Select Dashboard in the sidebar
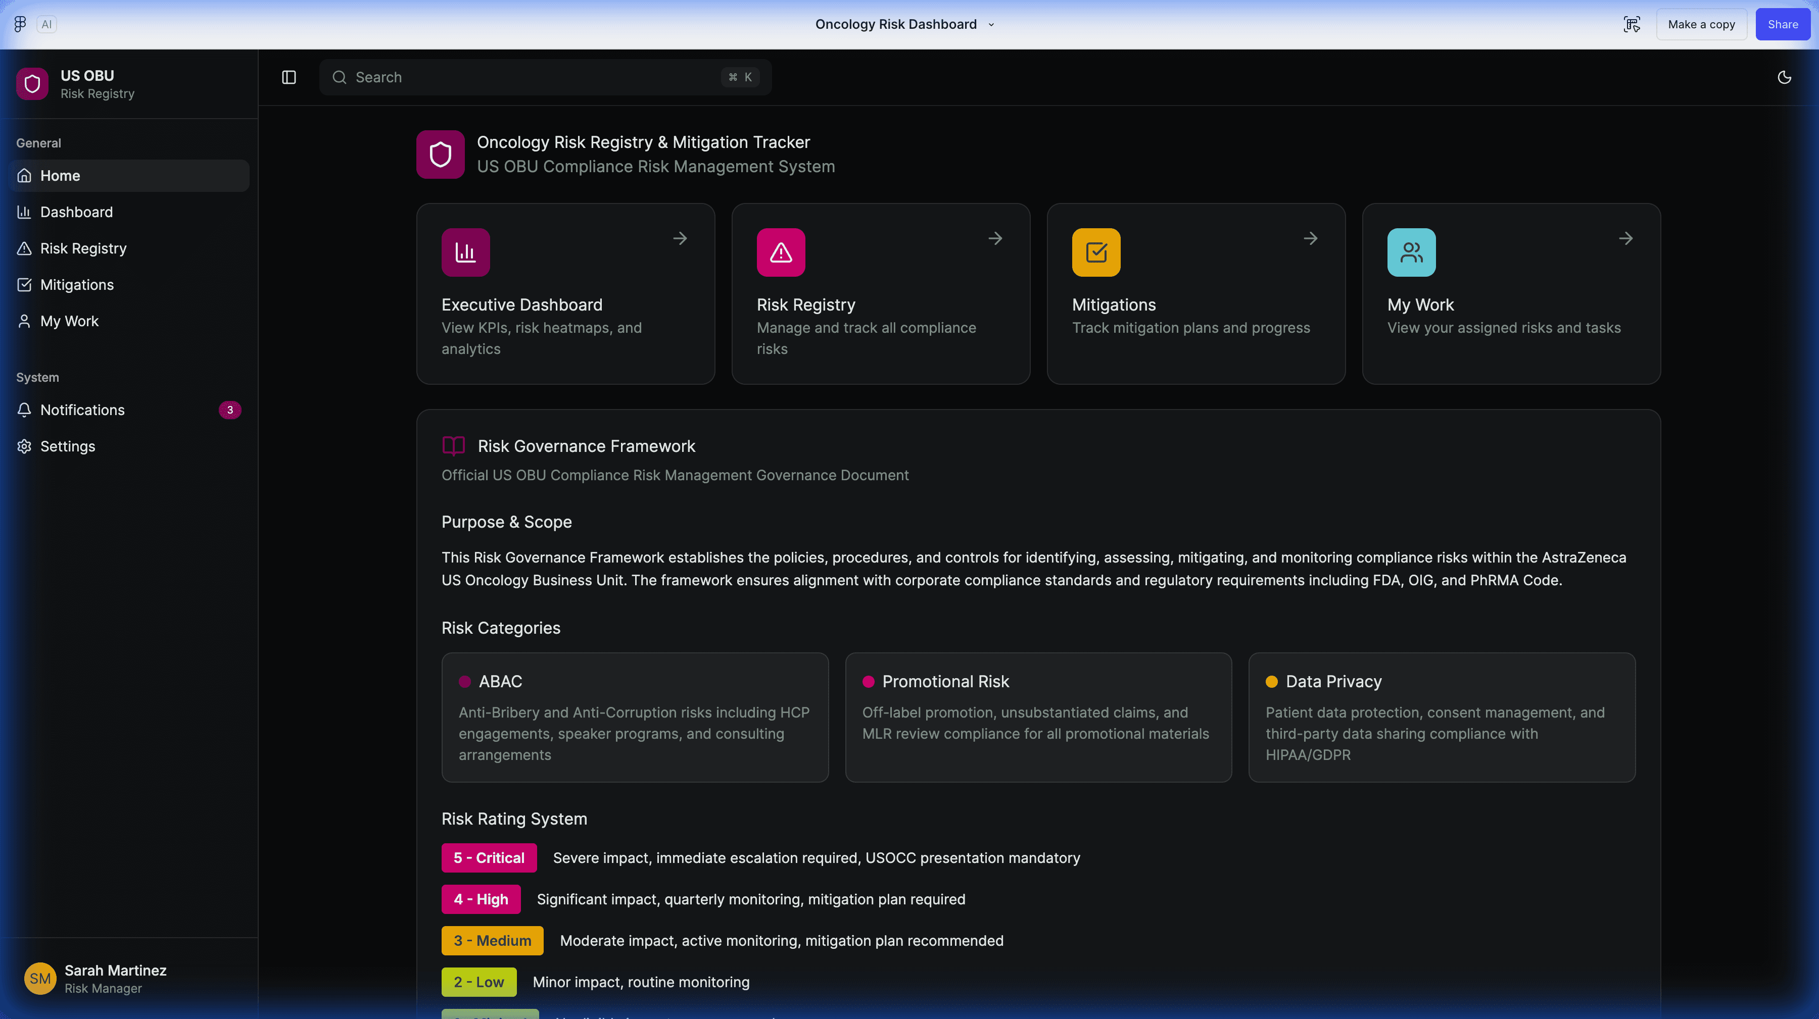Viewport: 1819px width, 1019px height. (76, 212)
